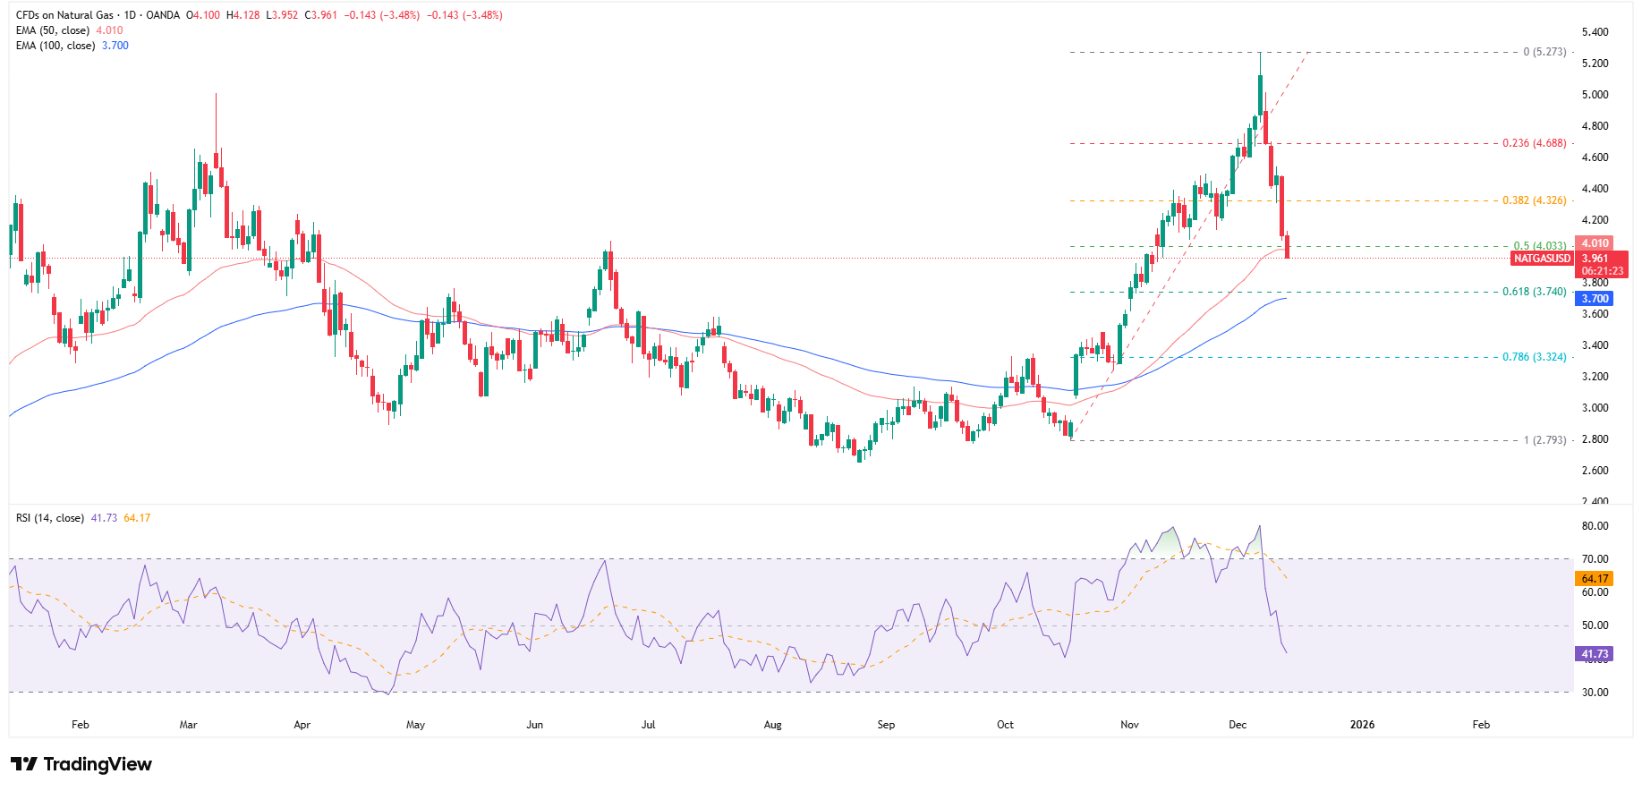
Task: Click the Jul label on time axis
Action: [x=649, y=725]
